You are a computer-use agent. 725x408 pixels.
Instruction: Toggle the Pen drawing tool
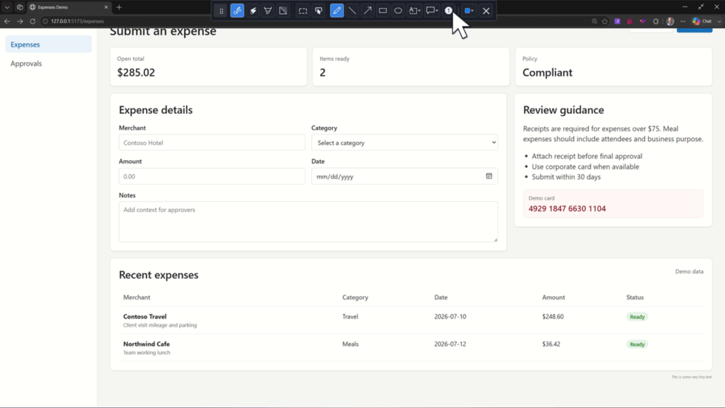(336, 11)
